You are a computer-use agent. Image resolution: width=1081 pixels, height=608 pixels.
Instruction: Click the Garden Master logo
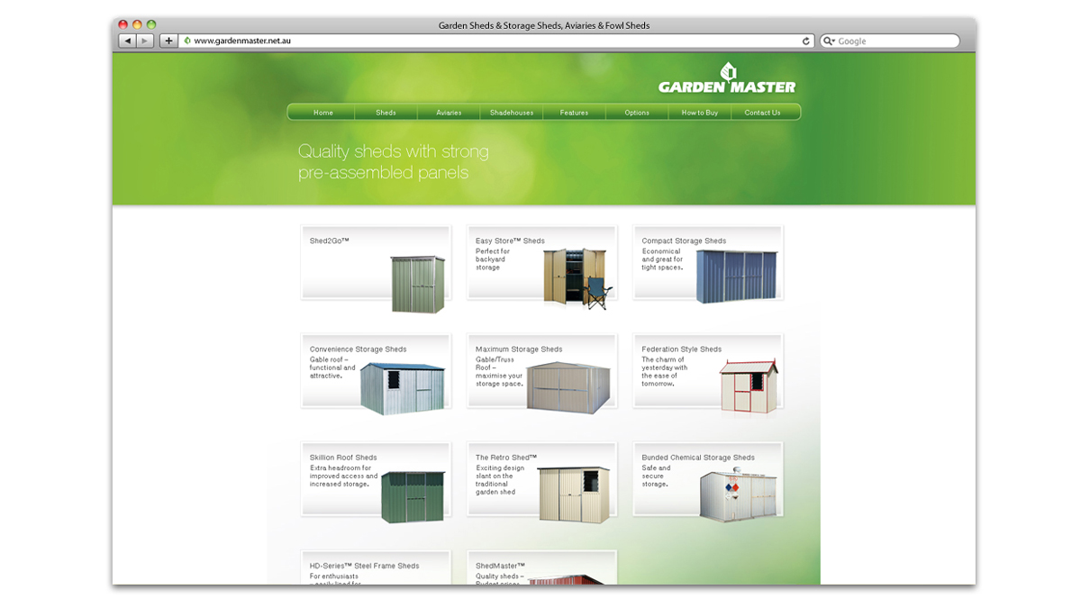727,78
